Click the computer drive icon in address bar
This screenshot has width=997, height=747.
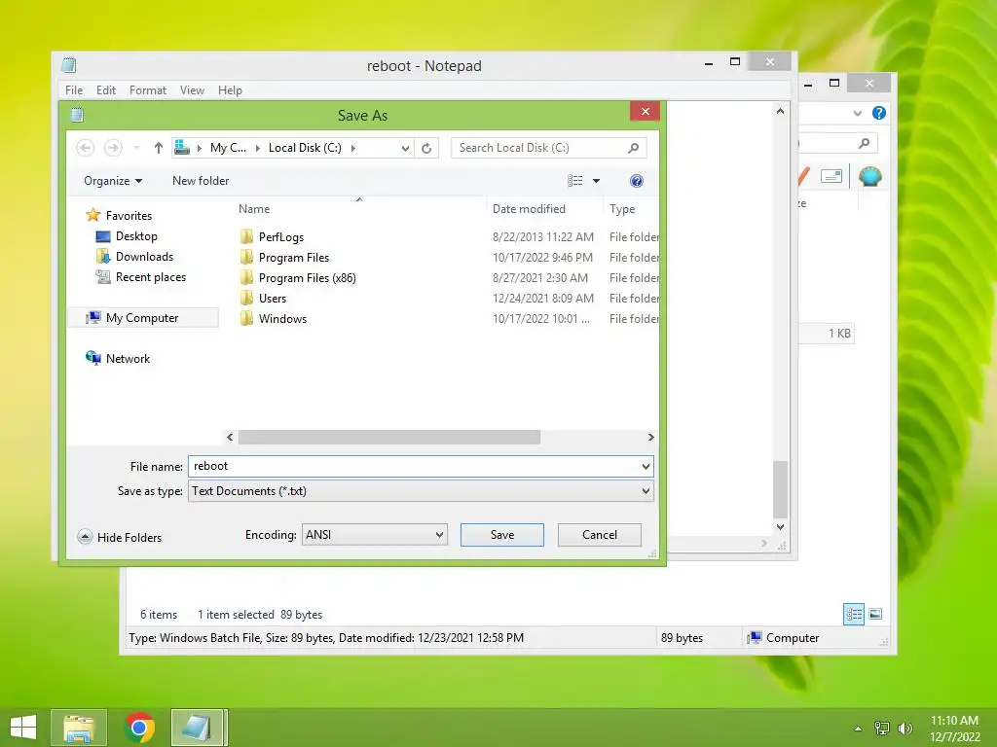[182, 148]
